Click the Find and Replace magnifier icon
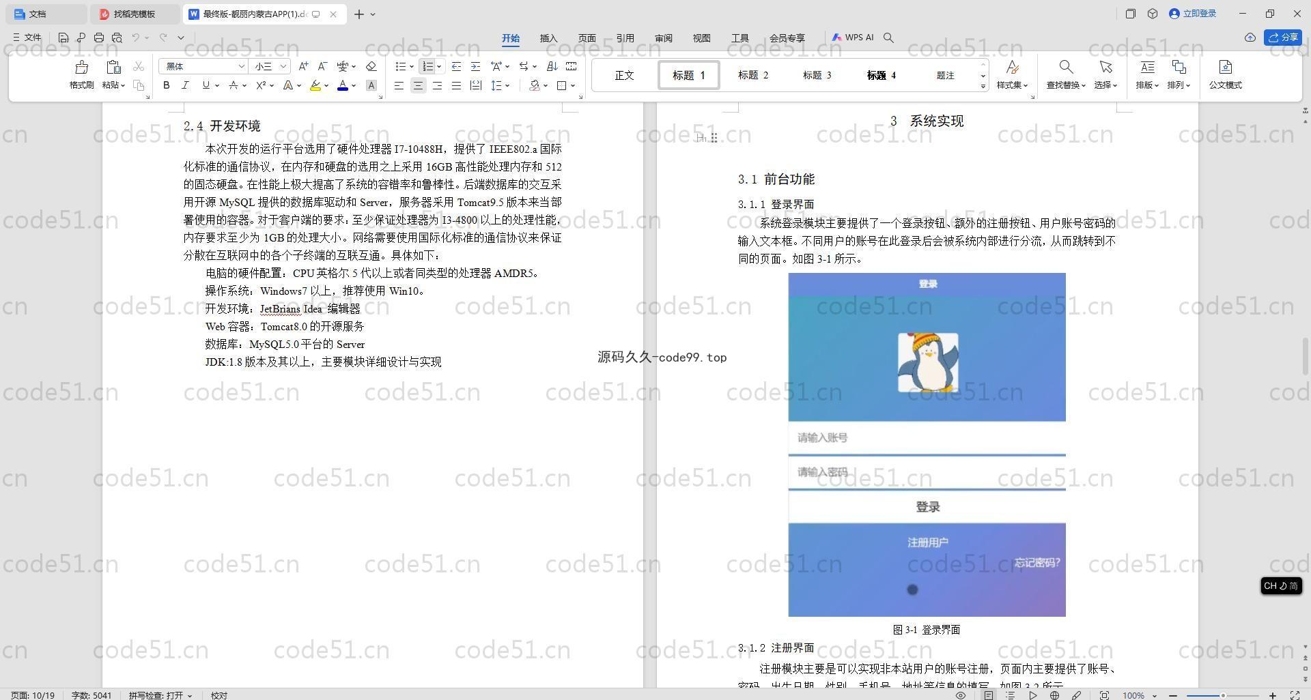The image size is (1311, 700). [1065, 67]
